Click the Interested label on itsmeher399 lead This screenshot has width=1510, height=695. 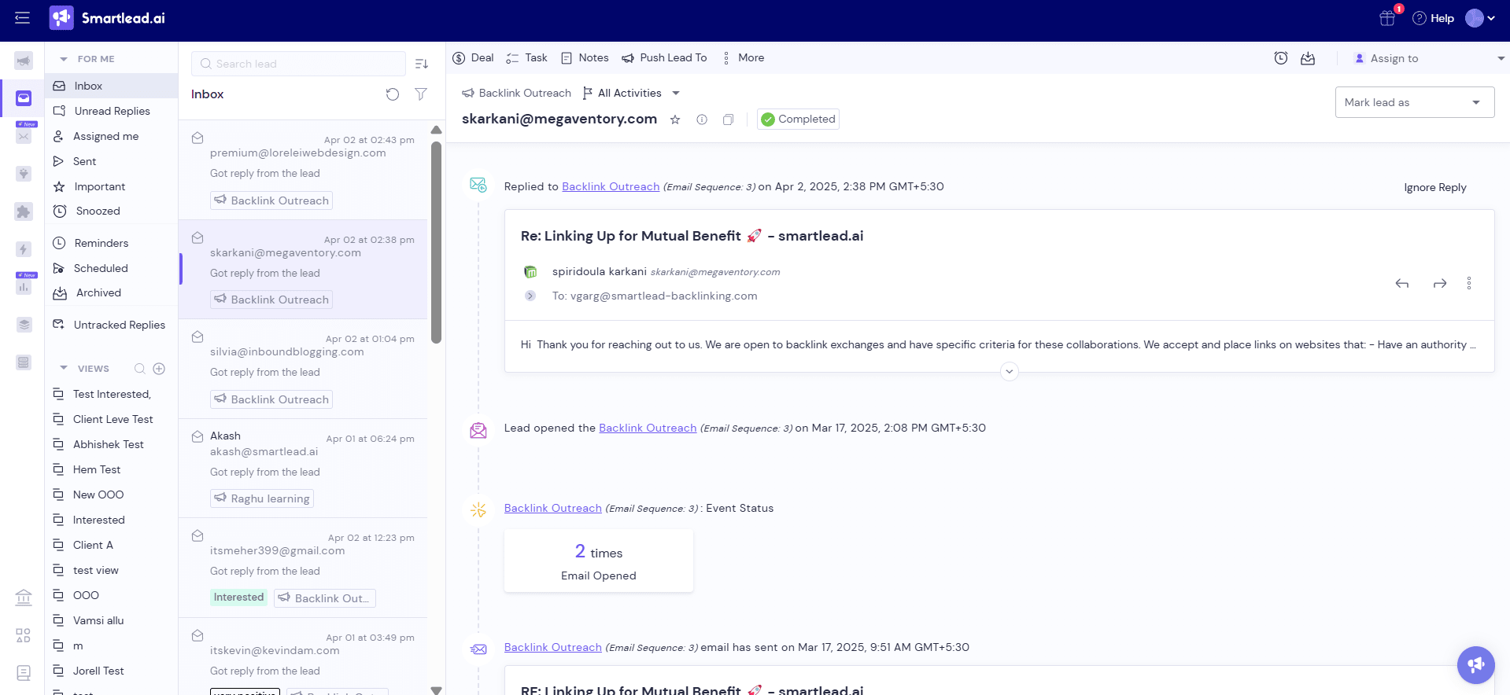pyautogui.click(x=238, y=598)
